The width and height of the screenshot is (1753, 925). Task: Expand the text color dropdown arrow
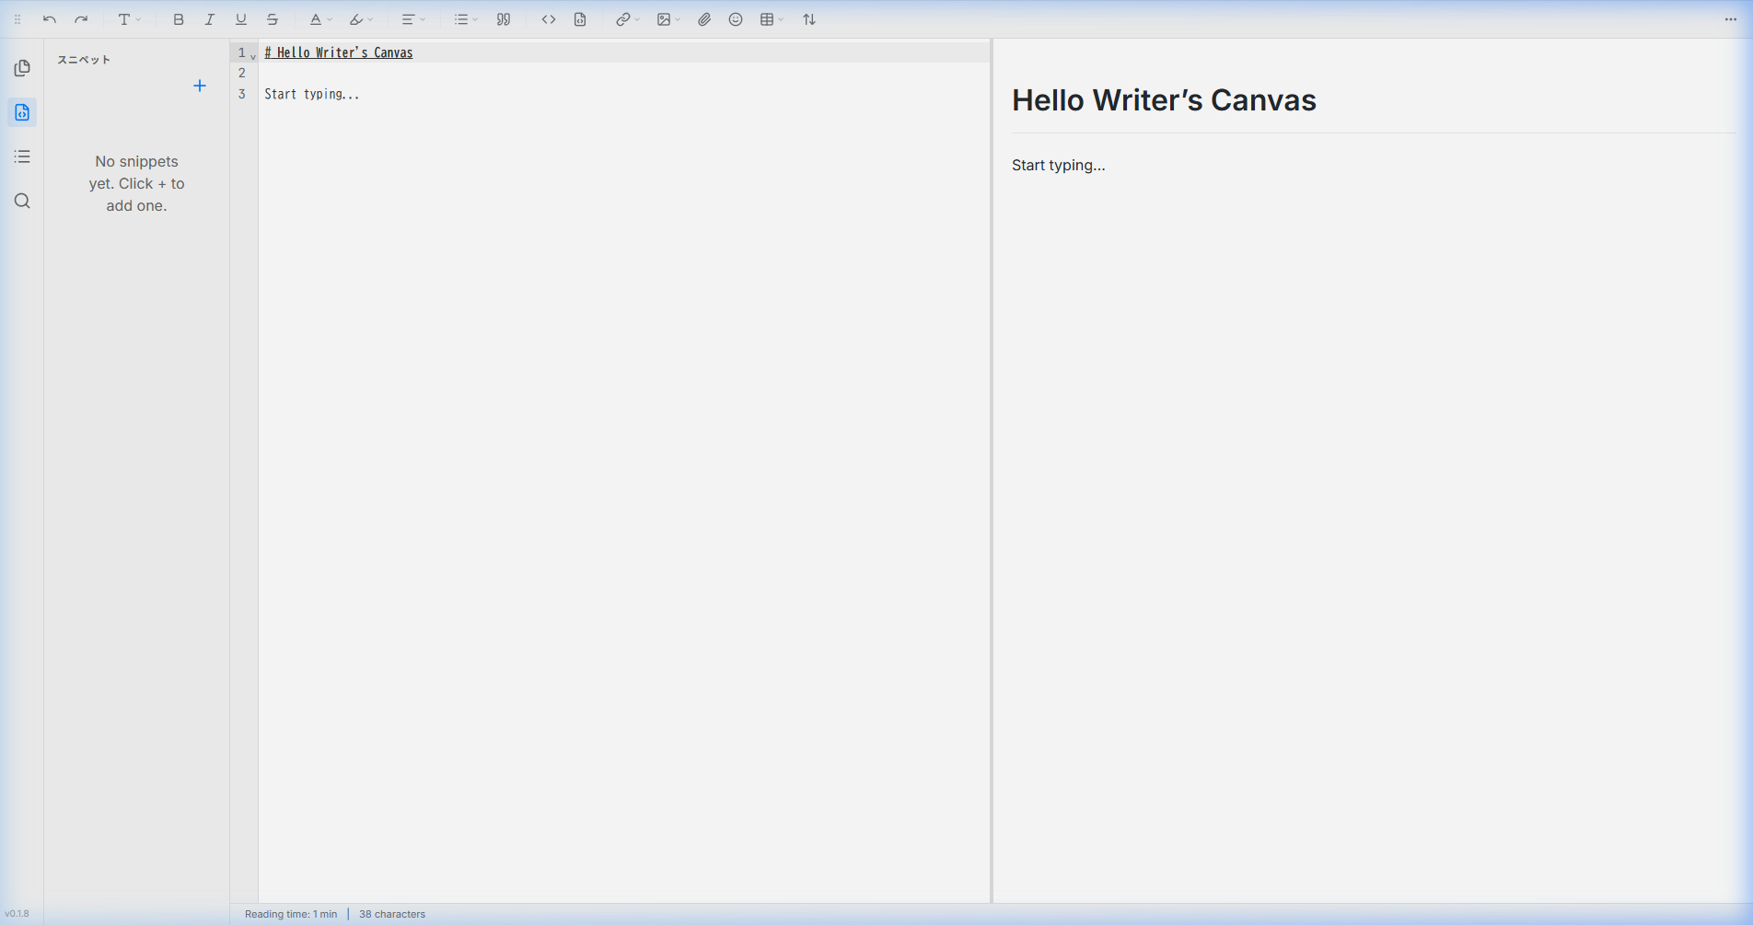click(x=330, y=19)
